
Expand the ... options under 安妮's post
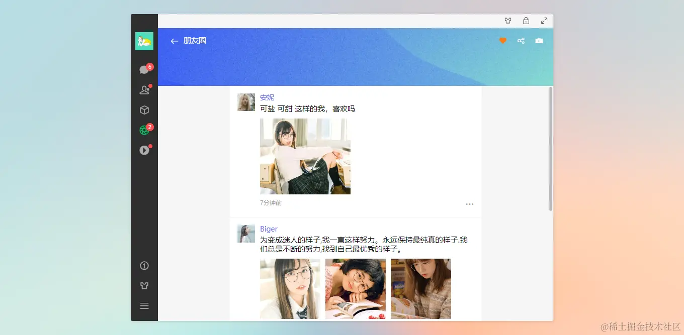tap(470, 204)
